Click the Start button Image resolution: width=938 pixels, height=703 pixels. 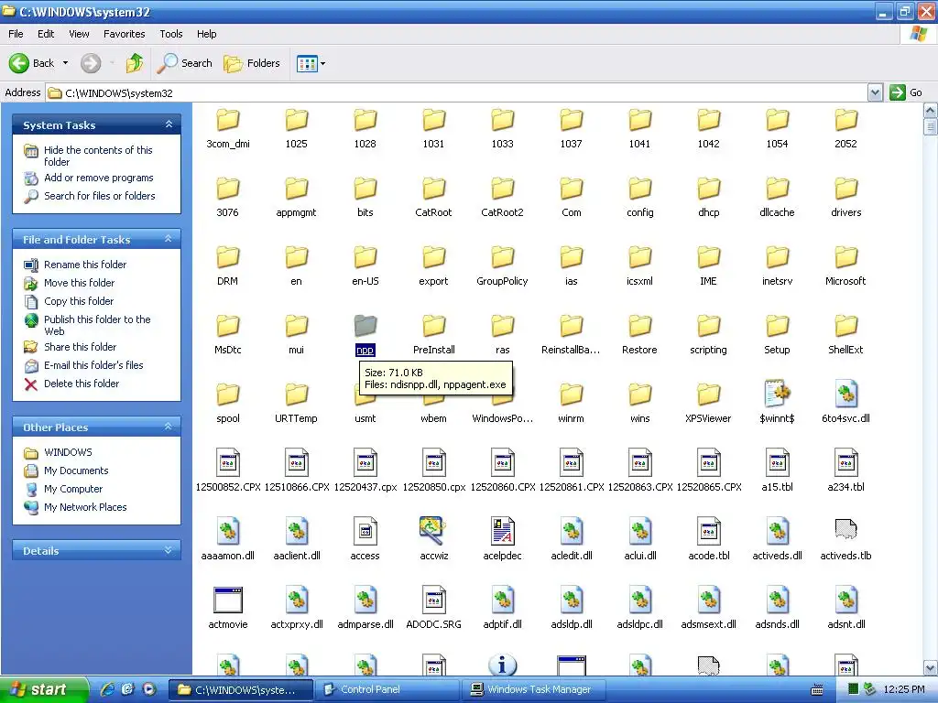(44, 690)
